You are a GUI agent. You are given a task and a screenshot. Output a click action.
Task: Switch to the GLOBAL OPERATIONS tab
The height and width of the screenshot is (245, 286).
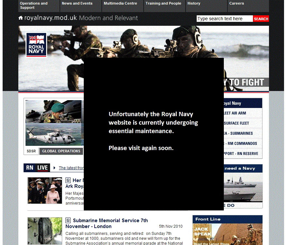pyautogui.click(x=61, y=151)
